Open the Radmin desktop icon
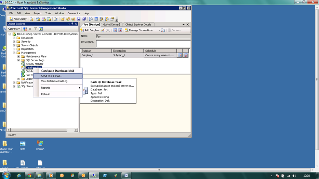This screenshot has width=319, height=179. (x=40, y=146)
